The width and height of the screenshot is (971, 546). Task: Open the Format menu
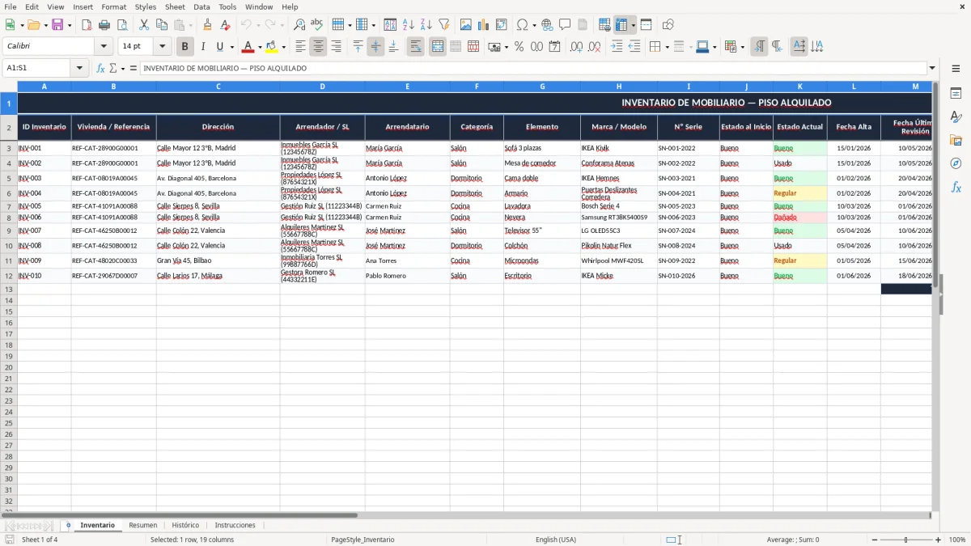point(113,6)
